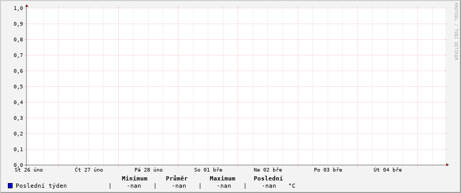Click the 'Ne 02 bře' date label
Image resolution: width=461 pixels, height=193 pixels.
pos(268,170)
